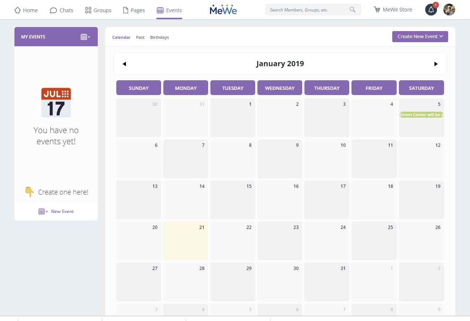470x321 pixels.
Task: Go to next month with right arrow
Action: [x=436, y=64]
